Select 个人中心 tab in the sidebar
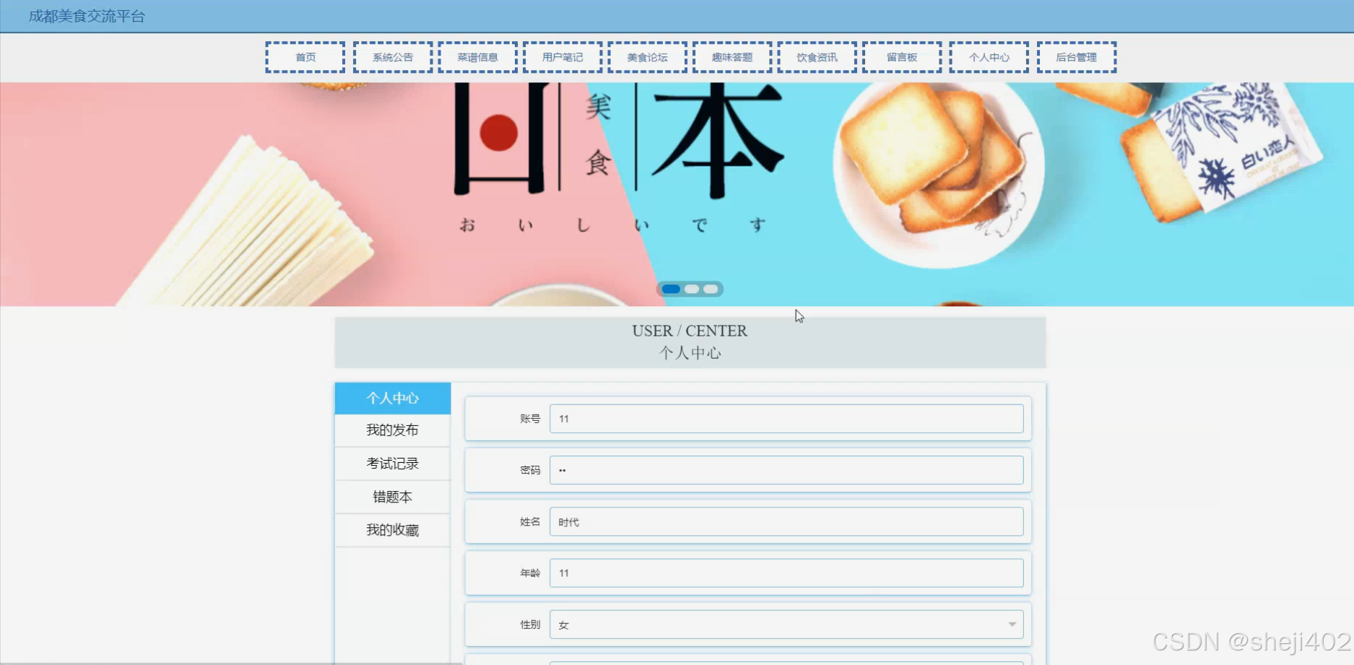This screenshot has height=665, width=1354. coord(393,398)
